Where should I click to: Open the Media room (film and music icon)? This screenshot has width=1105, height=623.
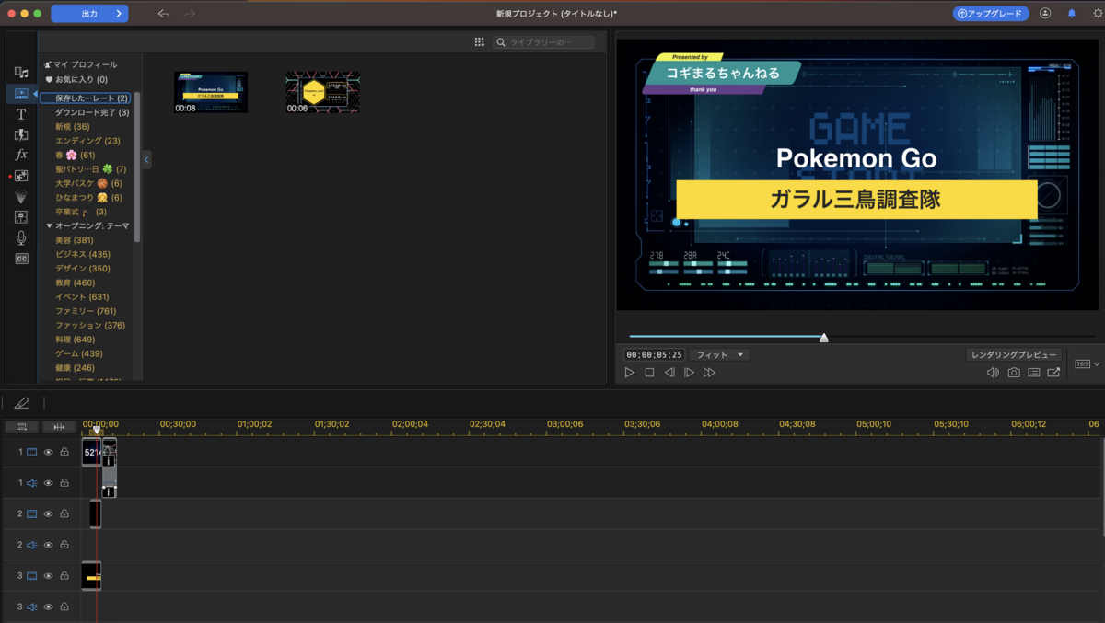(21, 73)
